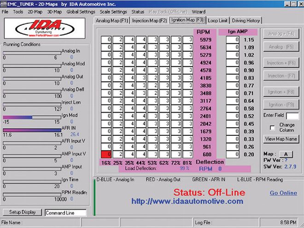Click the Log File status bar field
This screenshot has height=228, width=304.
(x=226, y=222)
